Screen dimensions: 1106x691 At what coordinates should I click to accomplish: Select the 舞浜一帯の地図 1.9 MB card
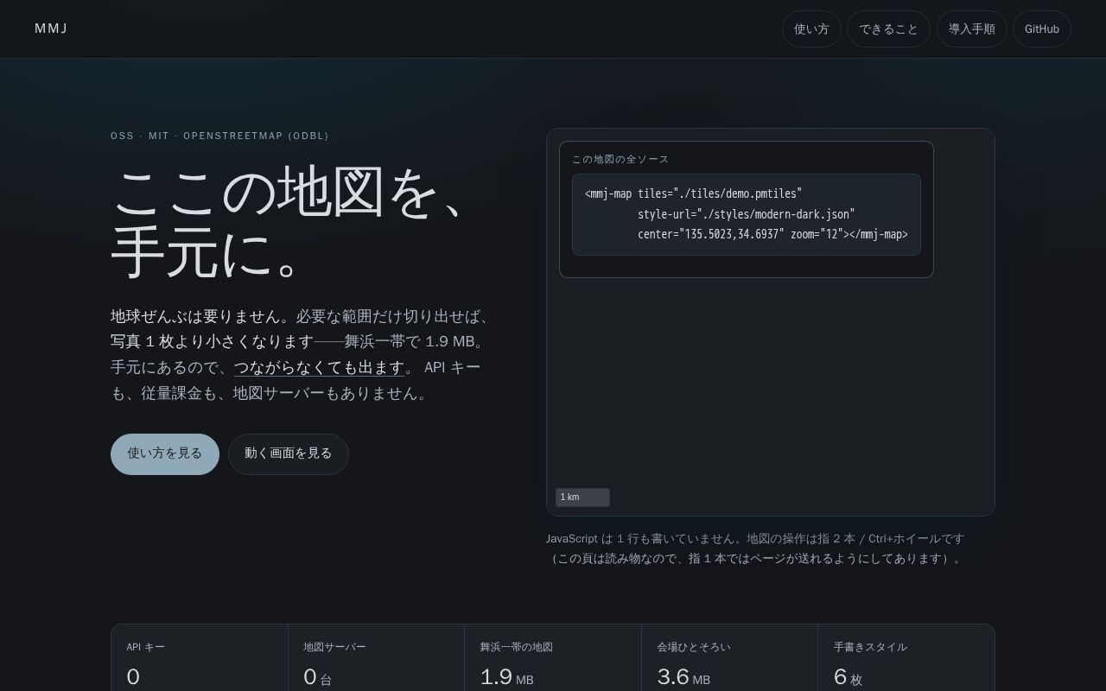(553, 658)
